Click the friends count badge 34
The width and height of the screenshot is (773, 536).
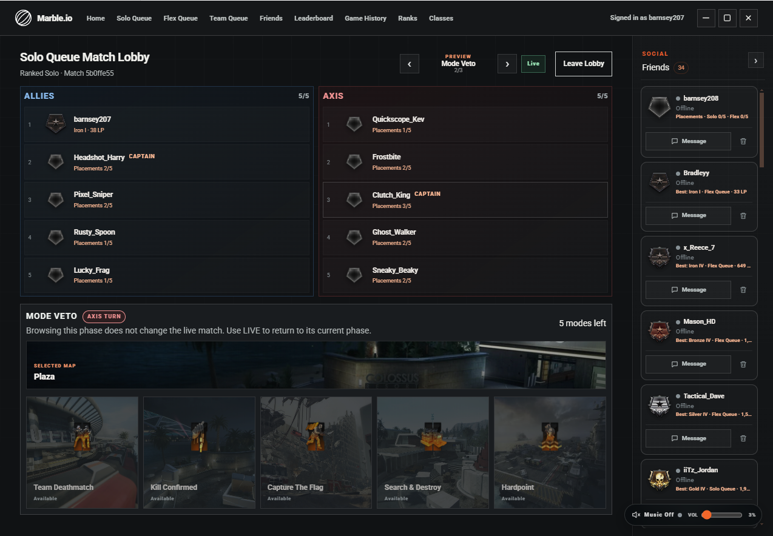point(681,68)
